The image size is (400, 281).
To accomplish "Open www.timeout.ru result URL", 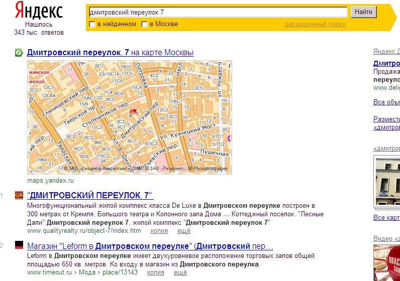I will pyautogui.click(x=82, y=272).
